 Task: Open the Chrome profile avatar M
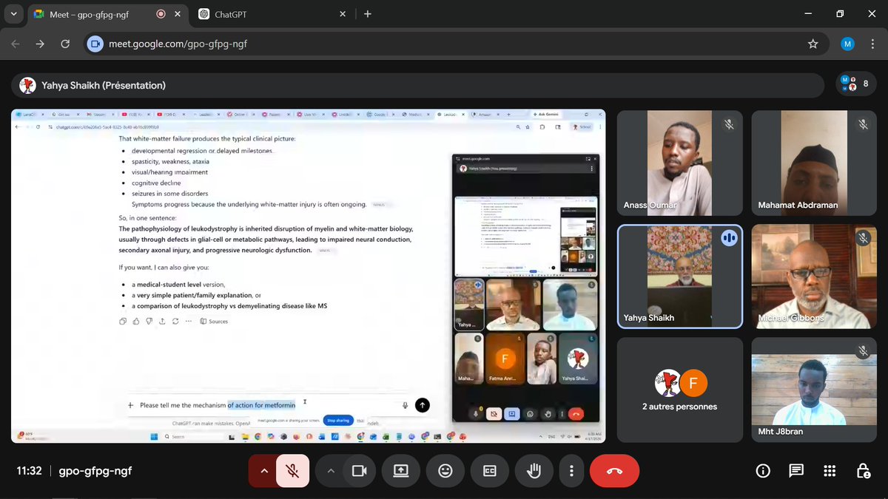pyautogui.click(x=847, y=44)
